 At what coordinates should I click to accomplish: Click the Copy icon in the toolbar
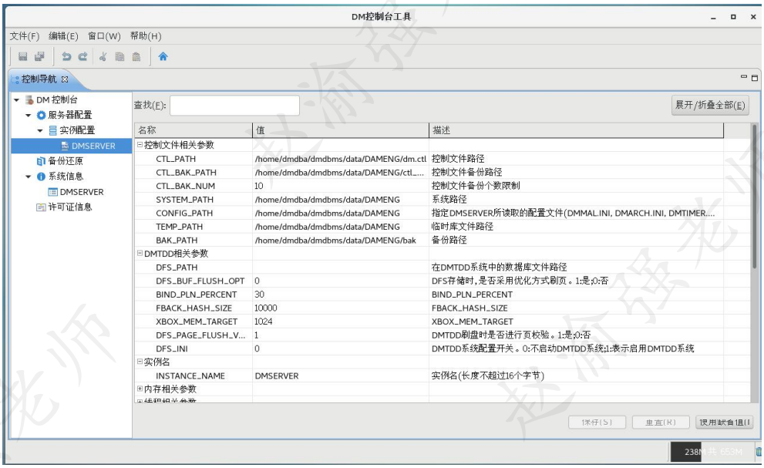click(119, 56)
